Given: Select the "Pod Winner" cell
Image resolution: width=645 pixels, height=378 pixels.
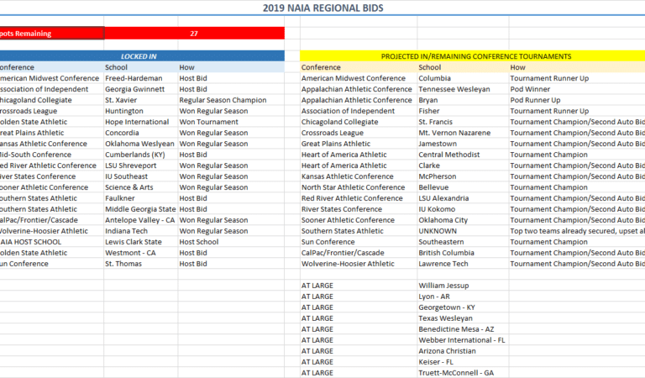Looking at the screenshot, I should tap(532, 89).
